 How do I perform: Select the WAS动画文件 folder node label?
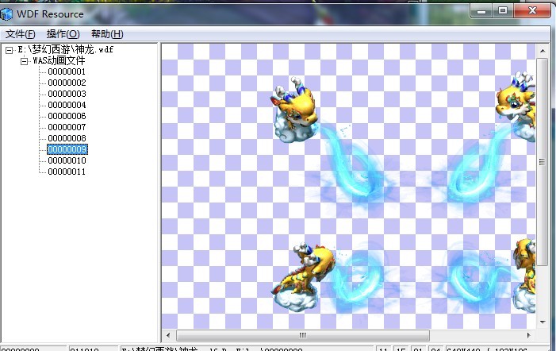(59, 60)
